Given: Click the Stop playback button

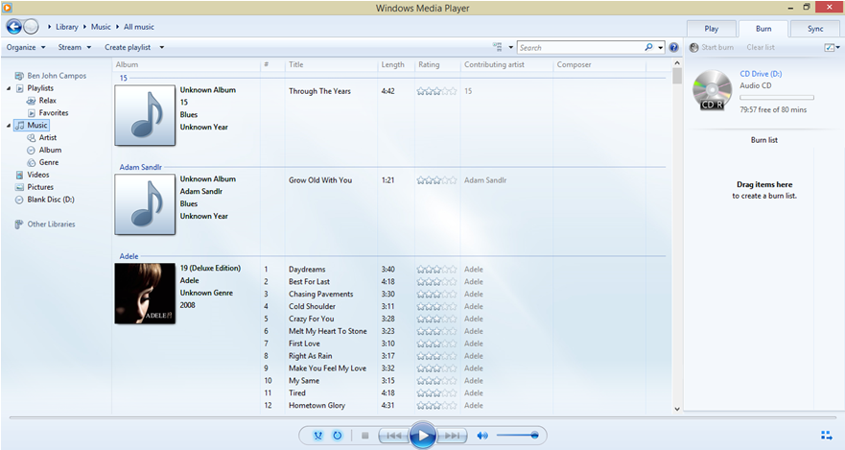Looking at the screenshot, I should click(x=364, y=436).
